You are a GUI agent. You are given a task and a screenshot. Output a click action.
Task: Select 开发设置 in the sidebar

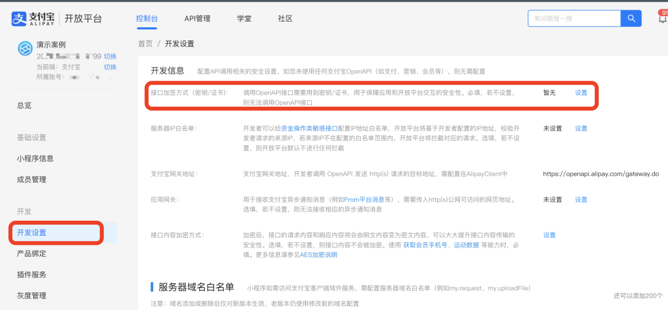pyautogui.click(x=31, y=232)
